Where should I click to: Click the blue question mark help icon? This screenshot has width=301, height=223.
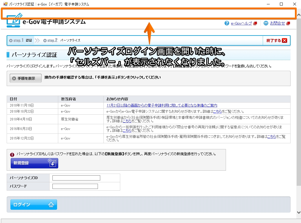click(x=227, y=23)
